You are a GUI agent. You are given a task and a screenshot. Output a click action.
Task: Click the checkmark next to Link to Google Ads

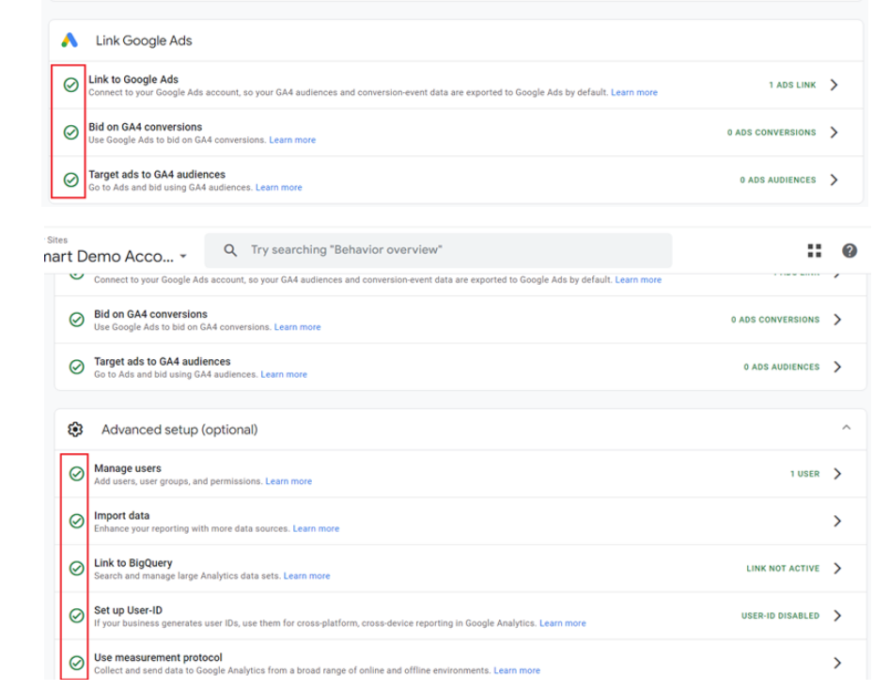(70, 85)
